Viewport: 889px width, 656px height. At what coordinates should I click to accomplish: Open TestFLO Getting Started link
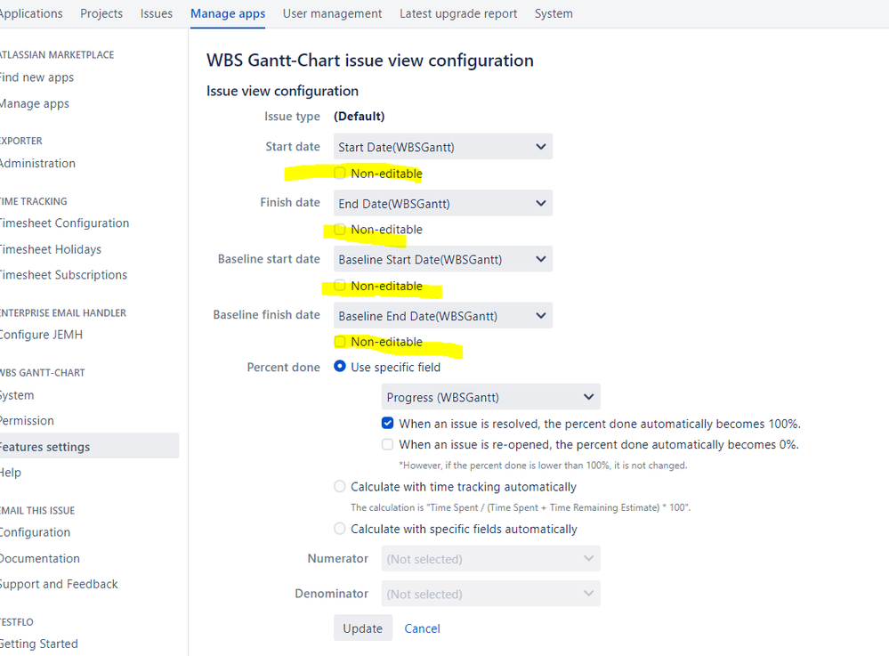coord(38,644)
